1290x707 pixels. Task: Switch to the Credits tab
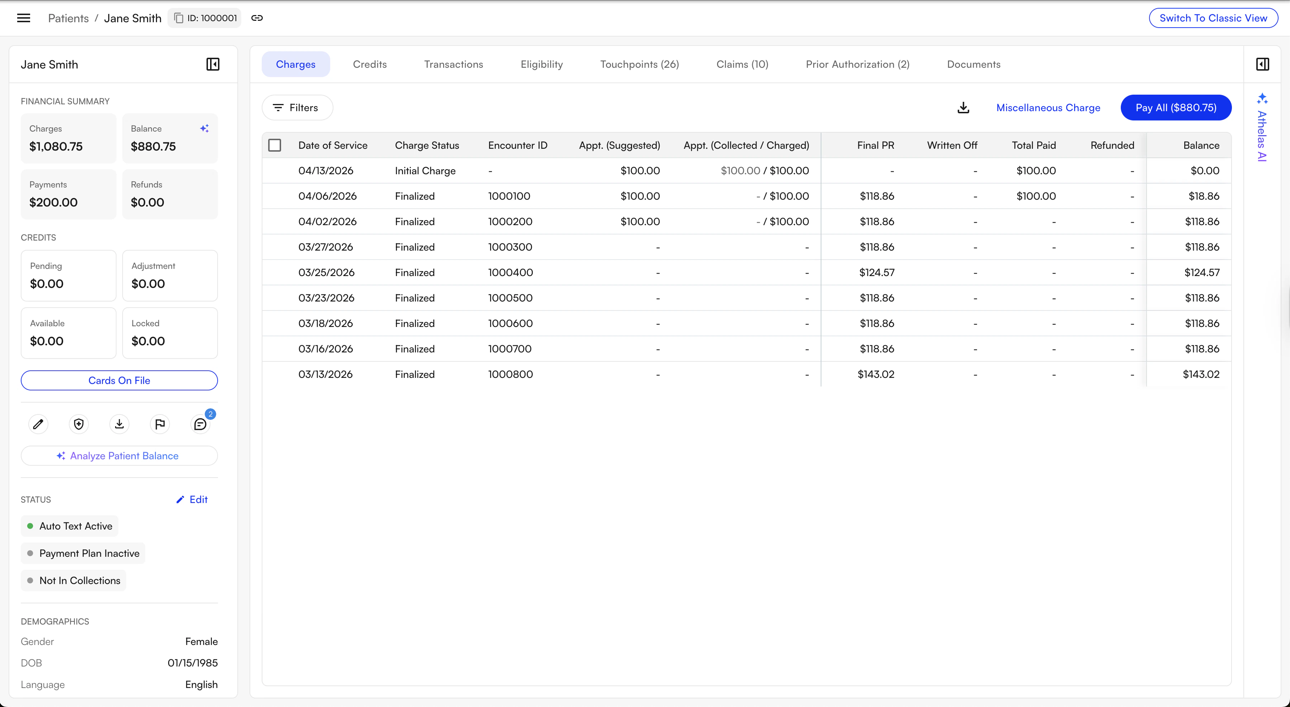[x=370, y=64]
